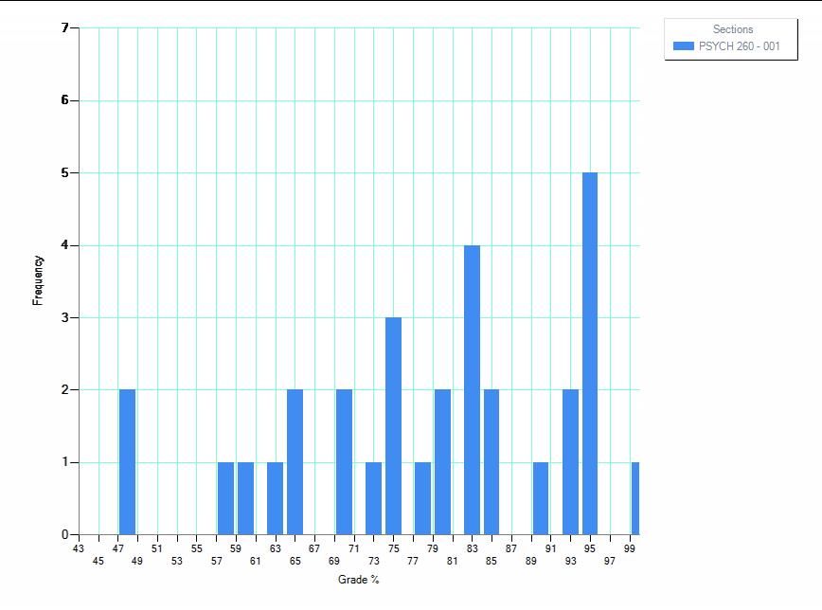Select the PSYCH 260 - 001 legend label
Viewport: 822px width, 610px height.
click(x=739, y=46)
